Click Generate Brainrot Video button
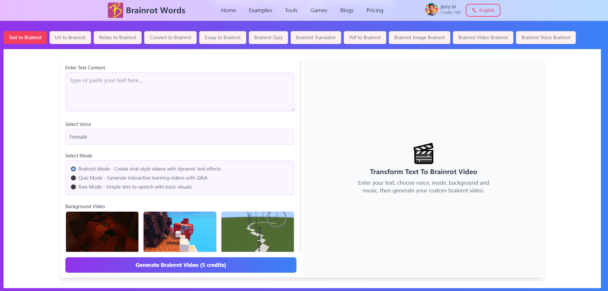Screen dimensions: 608x291 (x=181, y=265)
